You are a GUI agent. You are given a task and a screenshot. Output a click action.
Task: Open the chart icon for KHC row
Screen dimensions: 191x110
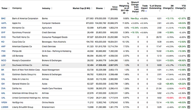pyautogui.click(x=189, y=37)
